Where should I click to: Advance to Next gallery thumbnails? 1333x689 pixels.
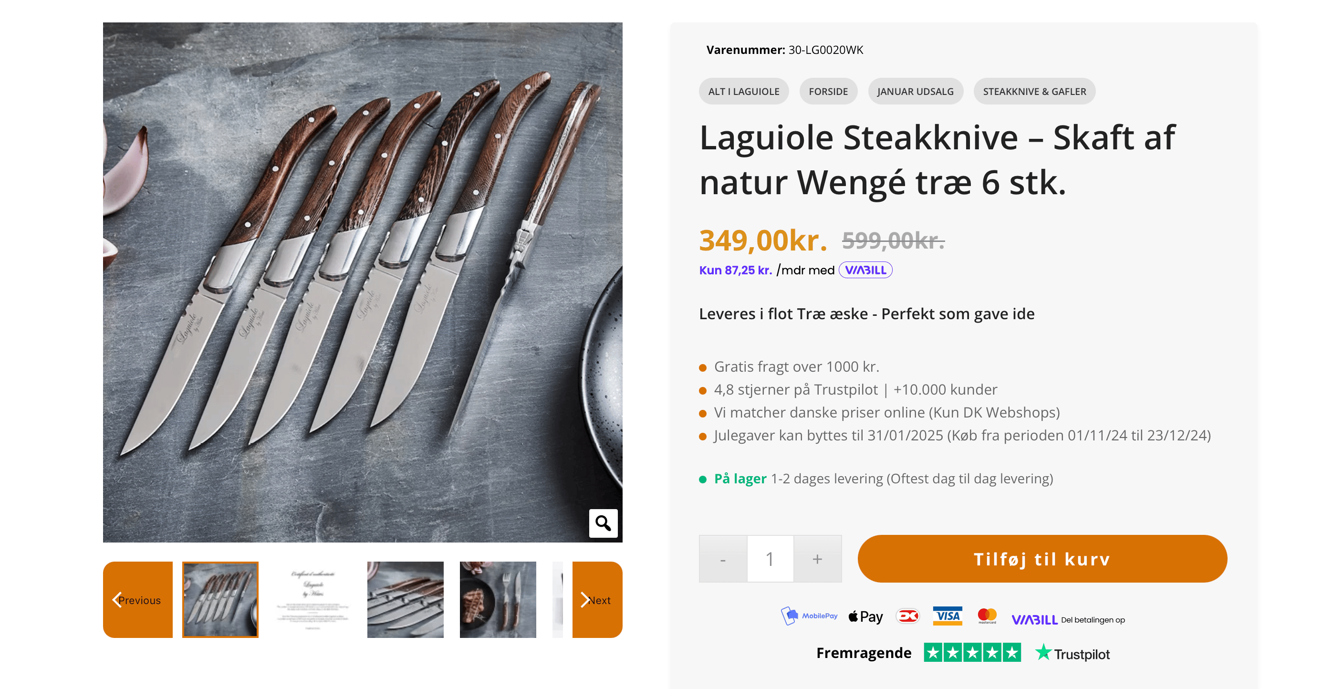tap(597, 600)
